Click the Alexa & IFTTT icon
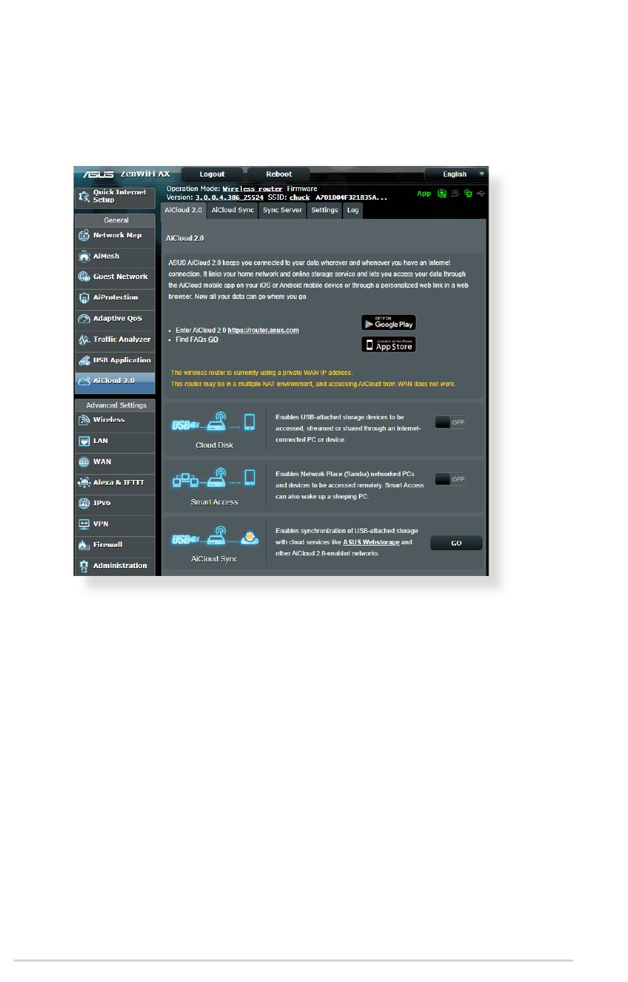 click(x=84, y=483)
